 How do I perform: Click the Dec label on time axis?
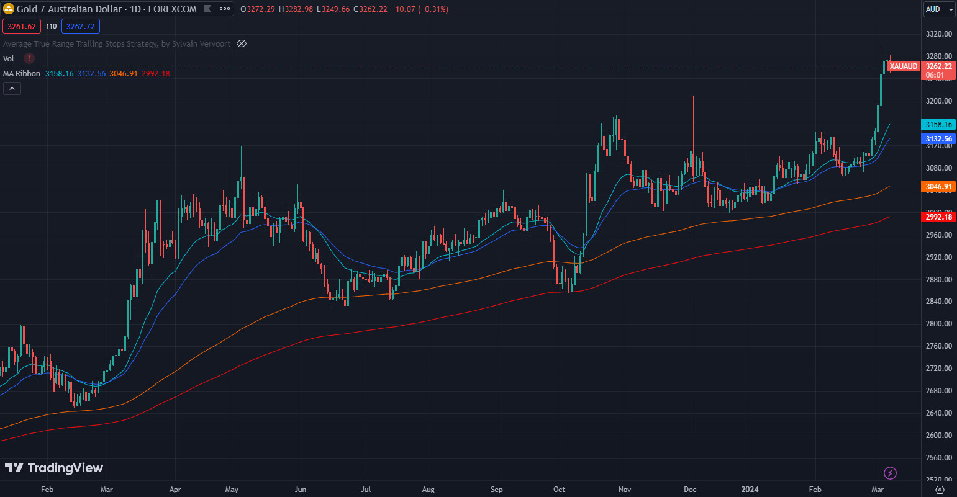click(691, 490)
